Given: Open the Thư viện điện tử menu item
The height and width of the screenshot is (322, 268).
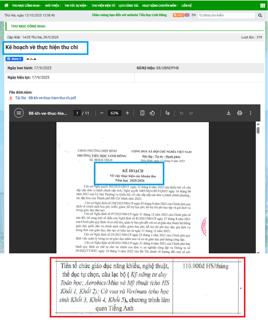Looking at the screenshot, I should [x=103, y=6].
